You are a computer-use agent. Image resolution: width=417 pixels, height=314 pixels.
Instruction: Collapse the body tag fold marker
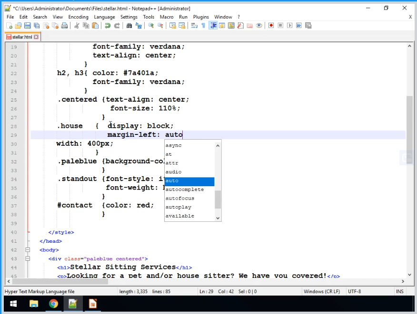(27, 250)
